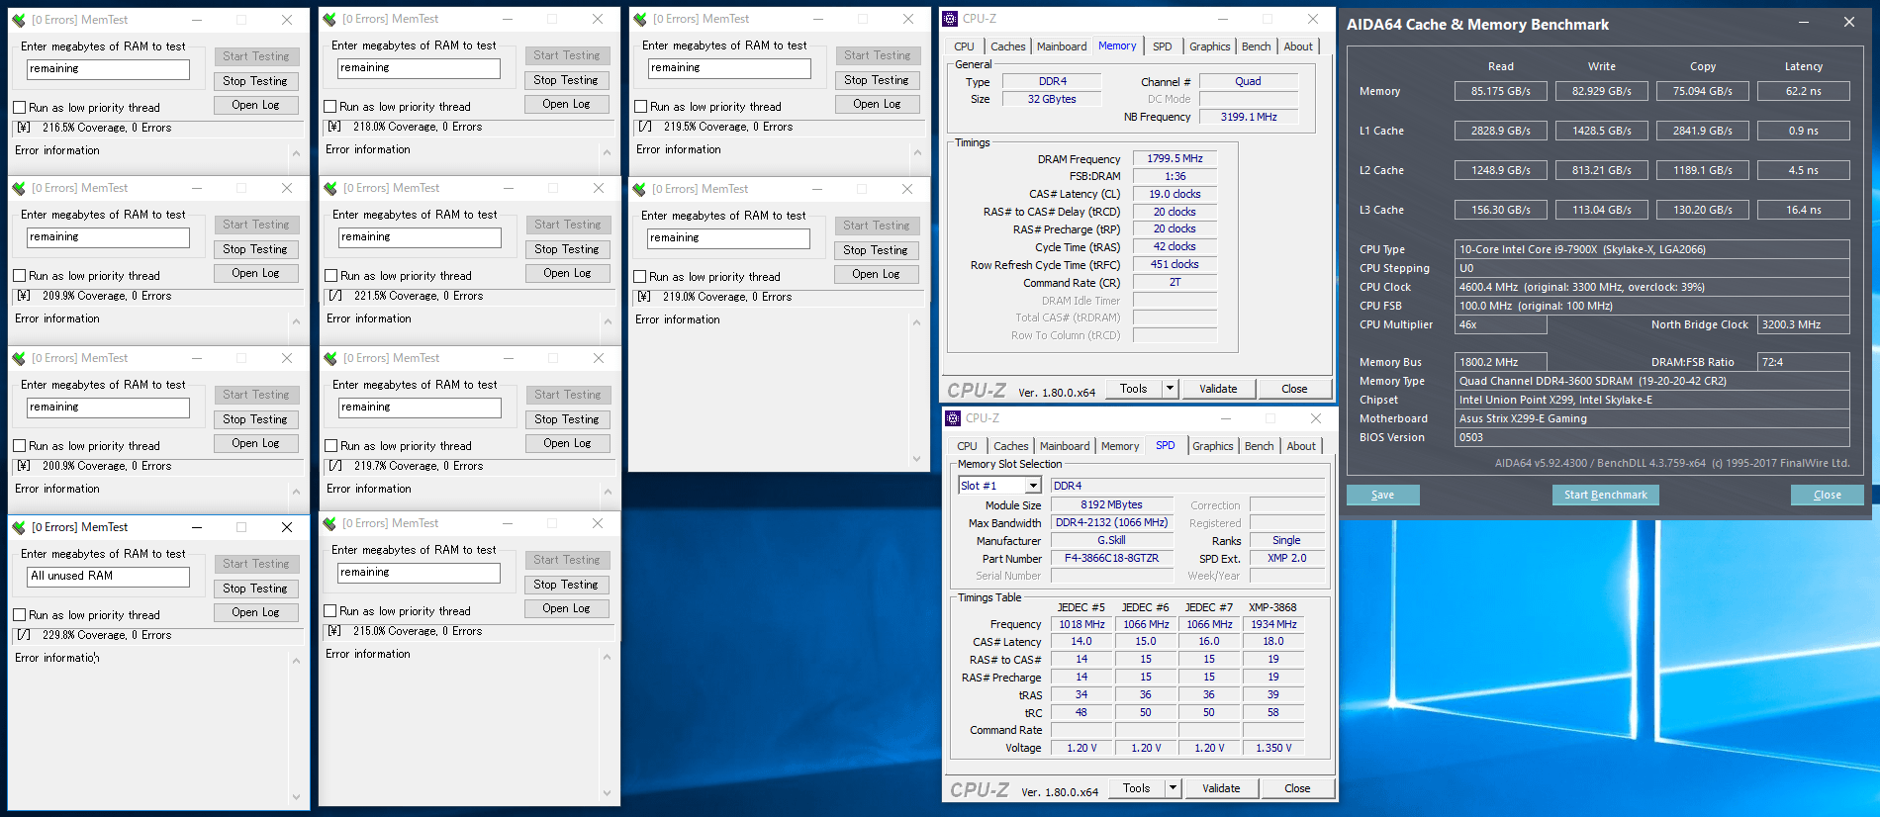The width and height of the screenshot is (1880, 817).
Task: Click MemTest title icon in 209.9% coverage window
Action: (18, 188)
